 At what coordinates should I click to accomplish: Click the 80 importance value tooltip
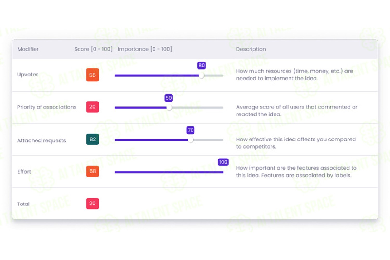[201, 66]
